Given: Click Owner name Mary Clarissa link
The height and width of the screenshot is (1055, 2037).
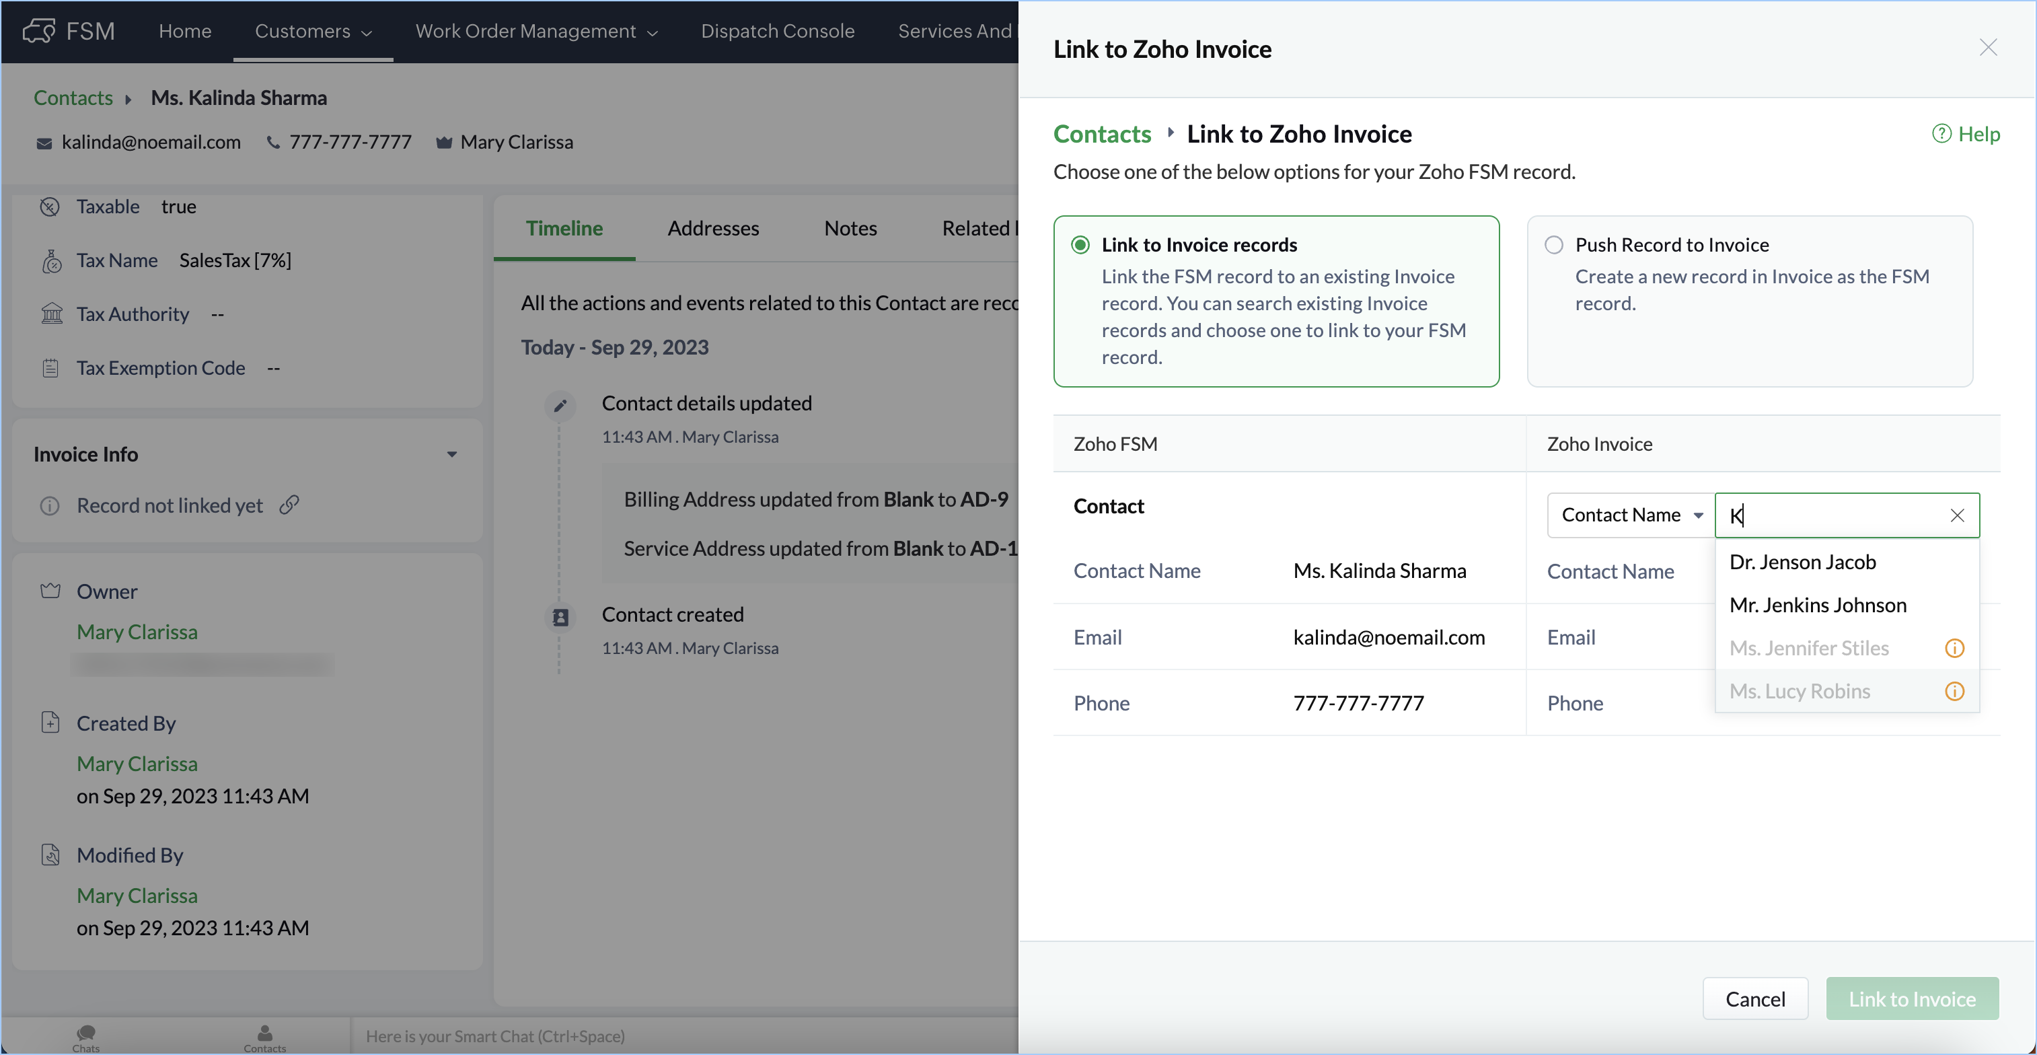Looking at the screenshot, I should (137, 632).
